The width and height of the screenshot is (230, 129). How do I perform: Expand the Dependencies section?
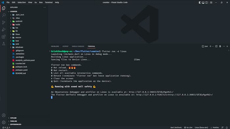[x=15, y=124]
